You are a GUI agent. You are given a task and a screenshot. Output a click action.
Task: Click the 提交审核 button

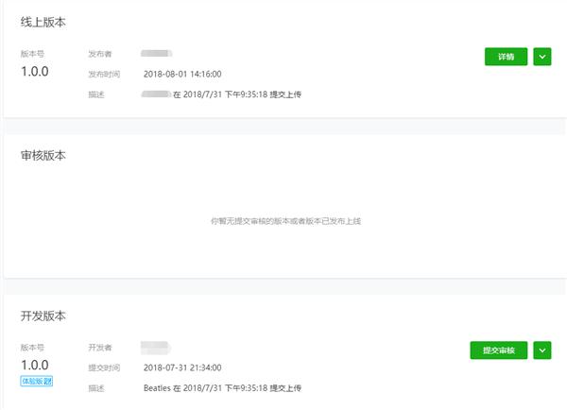tap(498, 350)
